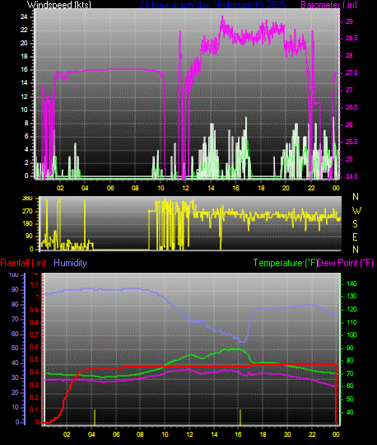This screenshot has height=445, width=377.
Task: Click the '25.5' value on barometer axis
Action: click(x=351, y=143)
